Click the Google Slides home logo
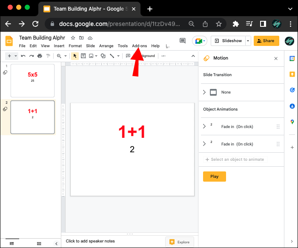 pyautogui.click(x=9, y=41)
